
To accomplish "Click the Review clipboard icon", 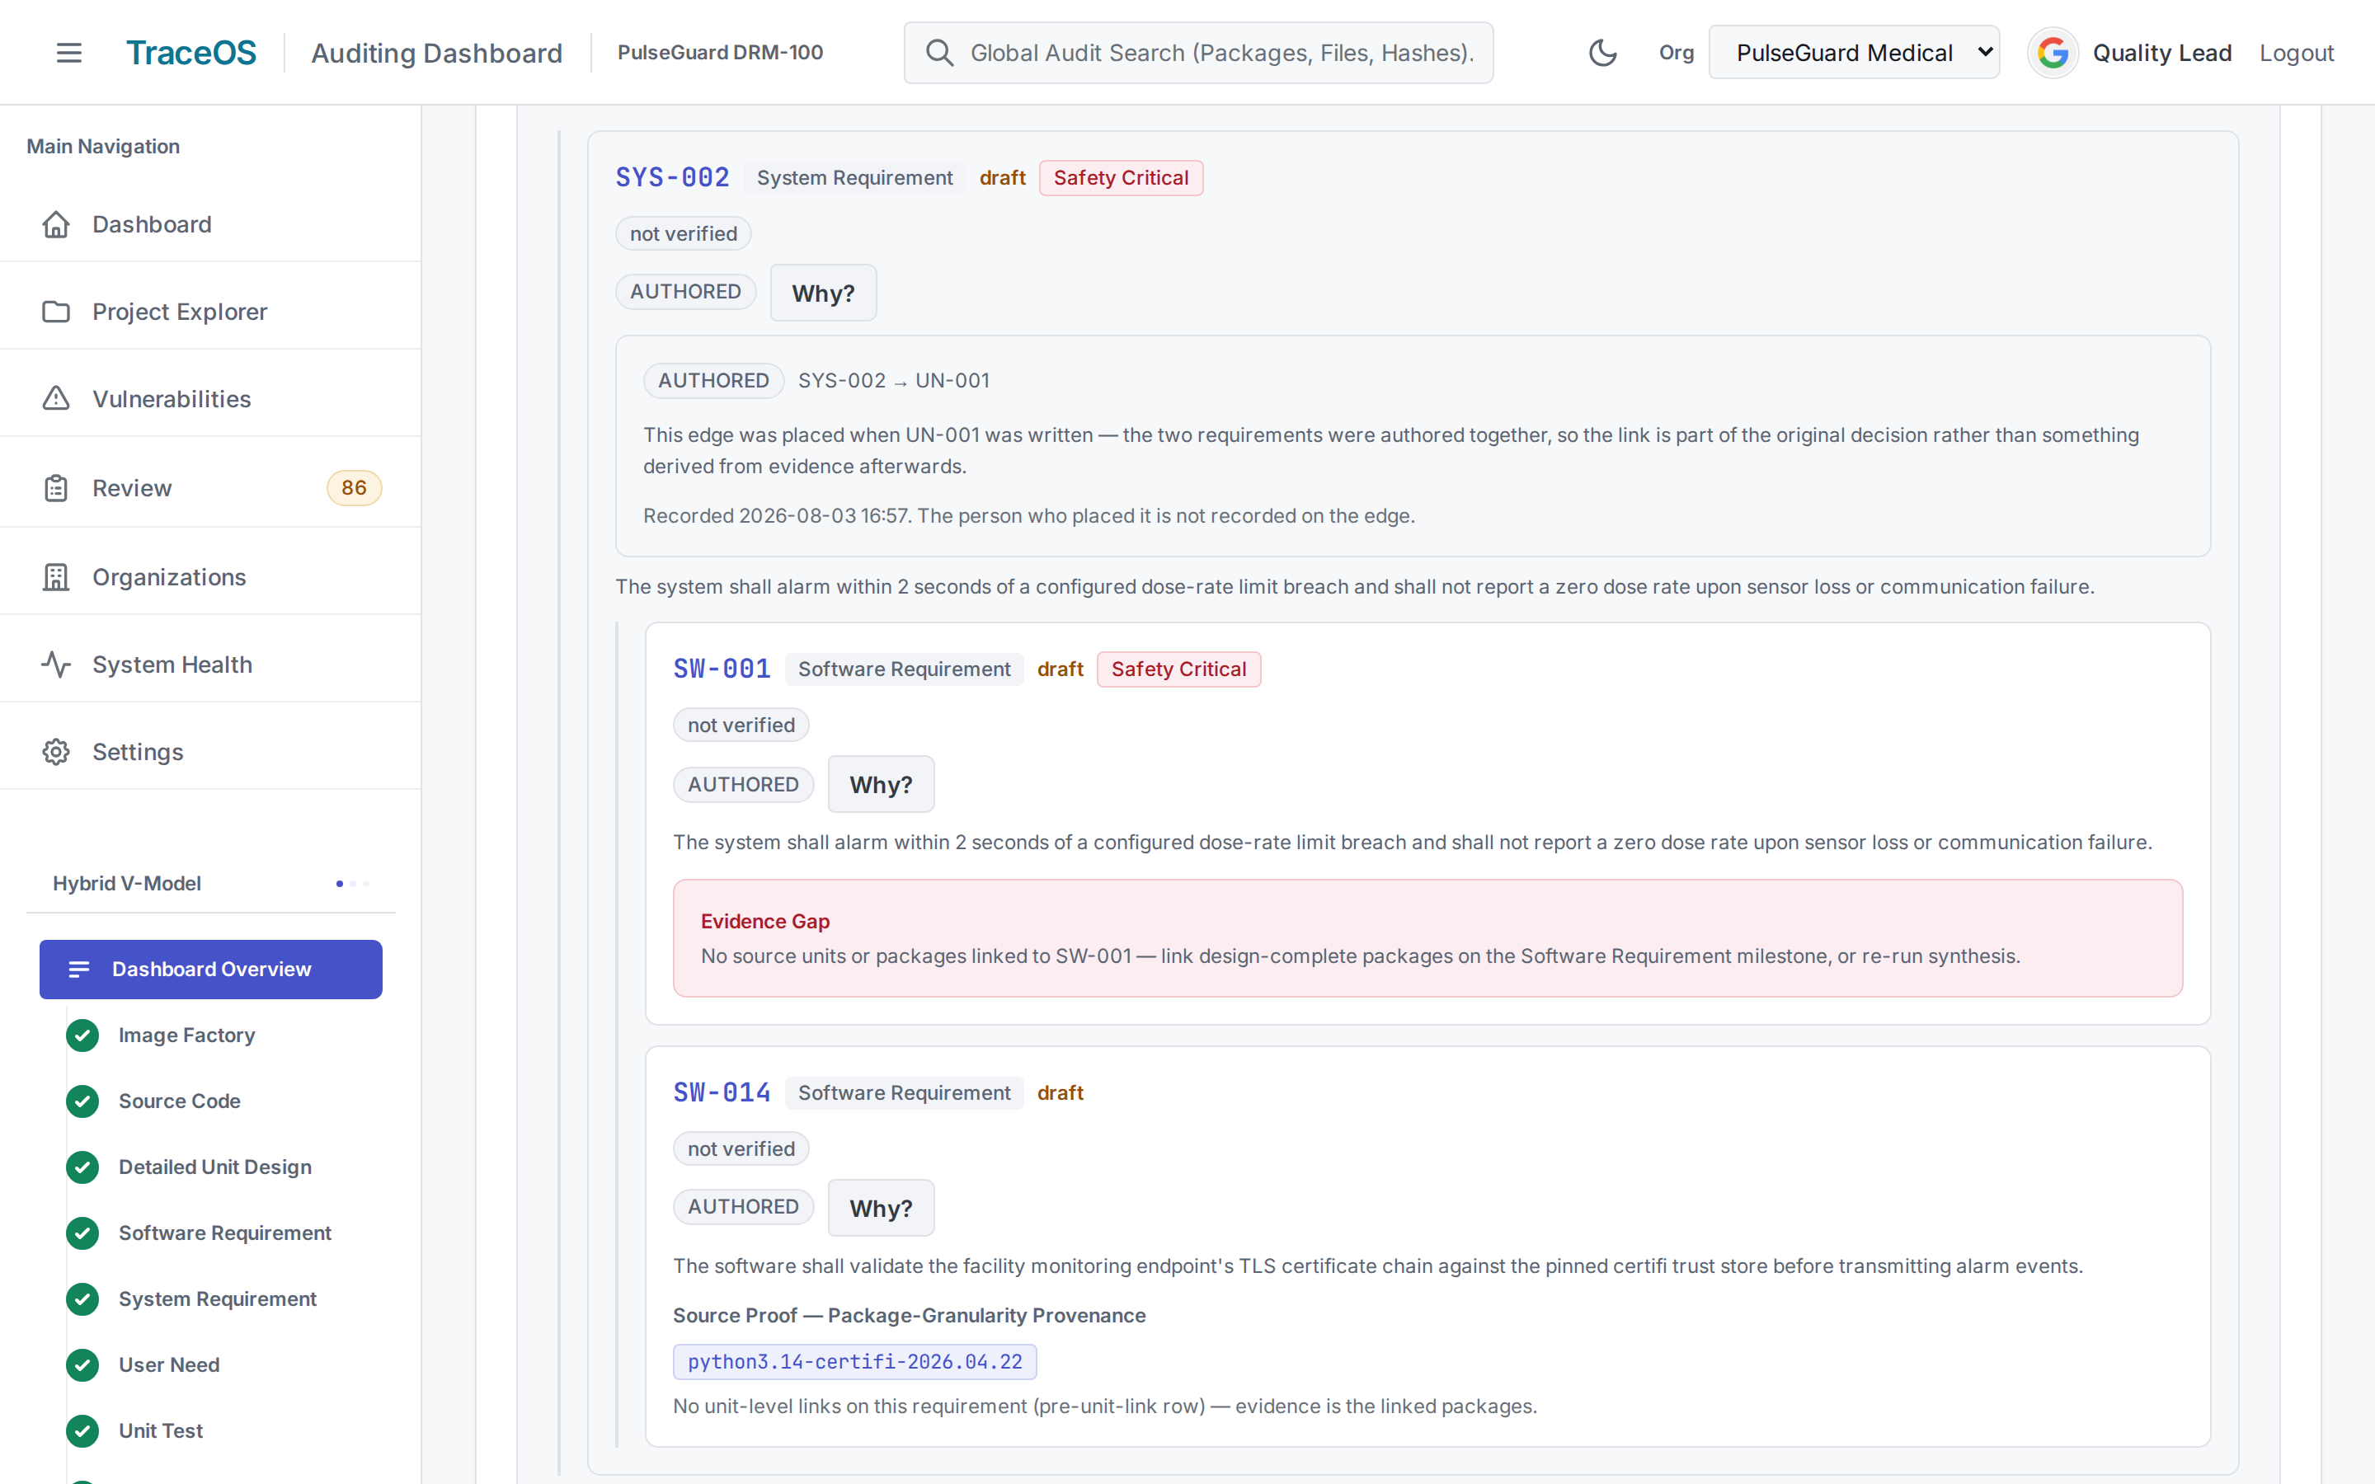I will (x=56, y=488).
